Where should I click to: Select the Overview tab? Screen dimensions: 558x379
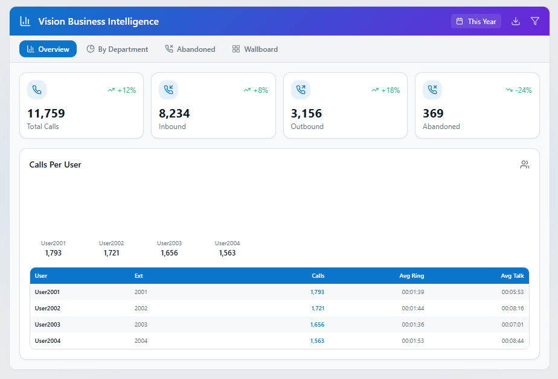48,49
